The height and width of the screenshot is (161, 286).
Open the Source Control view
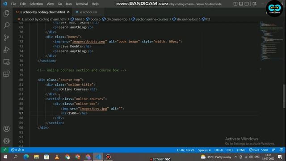(x=6, y=38)
